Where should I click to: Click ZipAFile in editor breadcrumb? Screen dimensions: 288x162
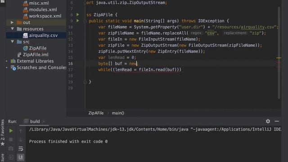click(x=96, y=113)
